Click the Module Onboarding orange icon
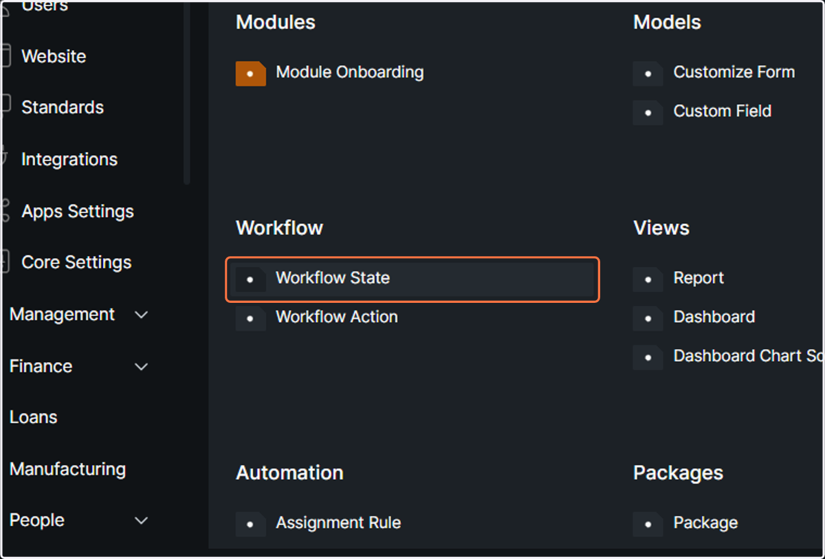 click(250, 73)
